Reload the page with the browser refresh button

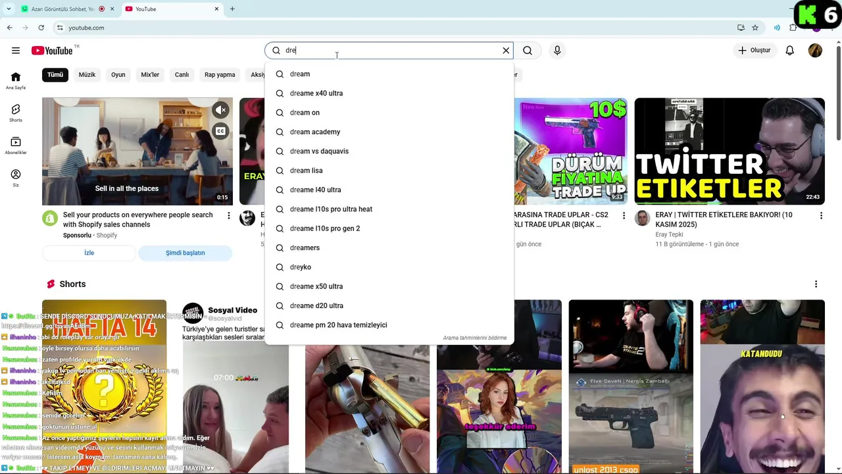pyautogui.click(x=41, y=28)
